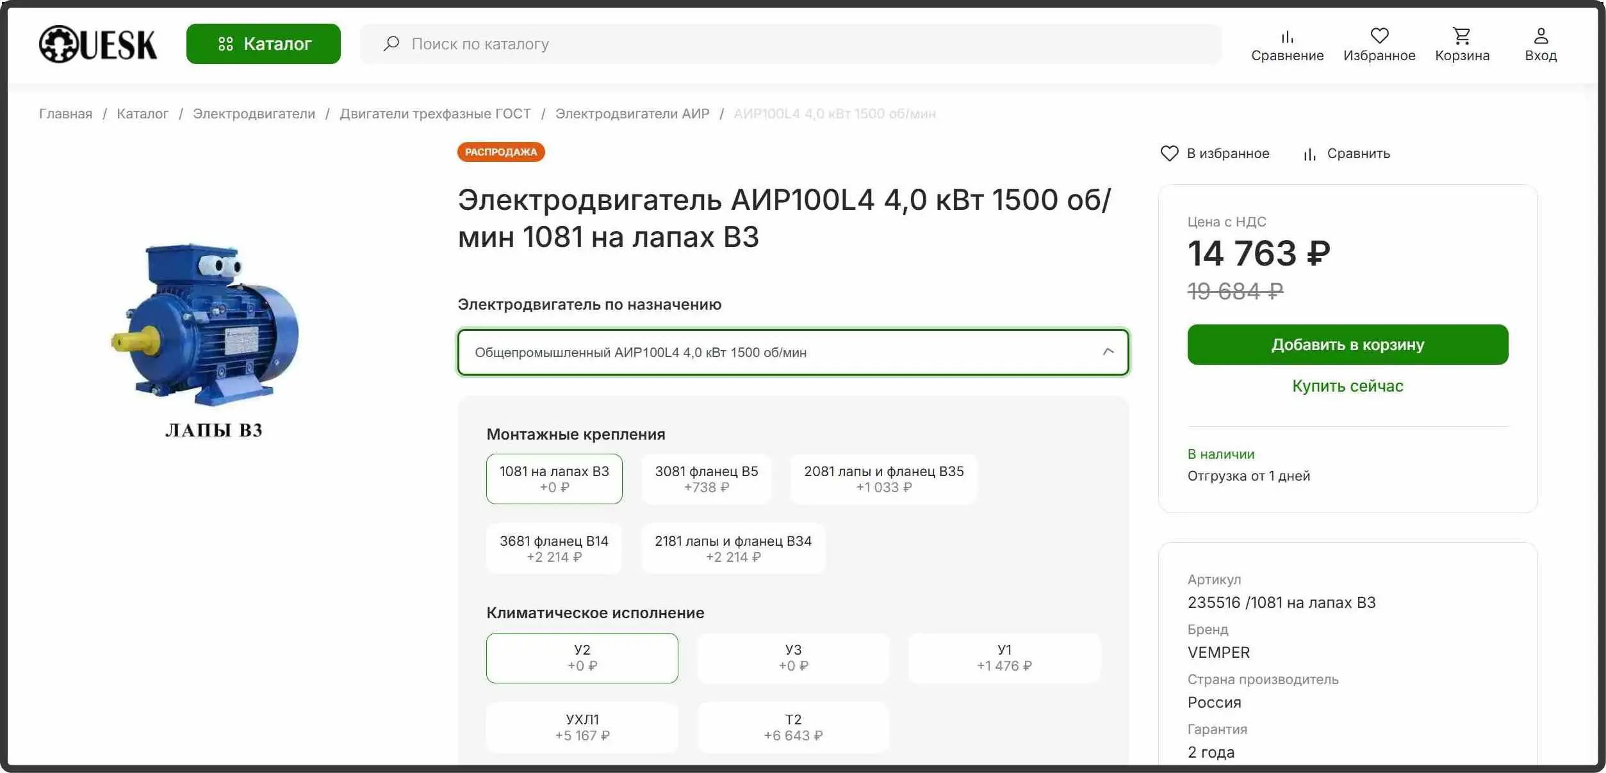Click the В наличии status text

click(x=1221, y=454)
